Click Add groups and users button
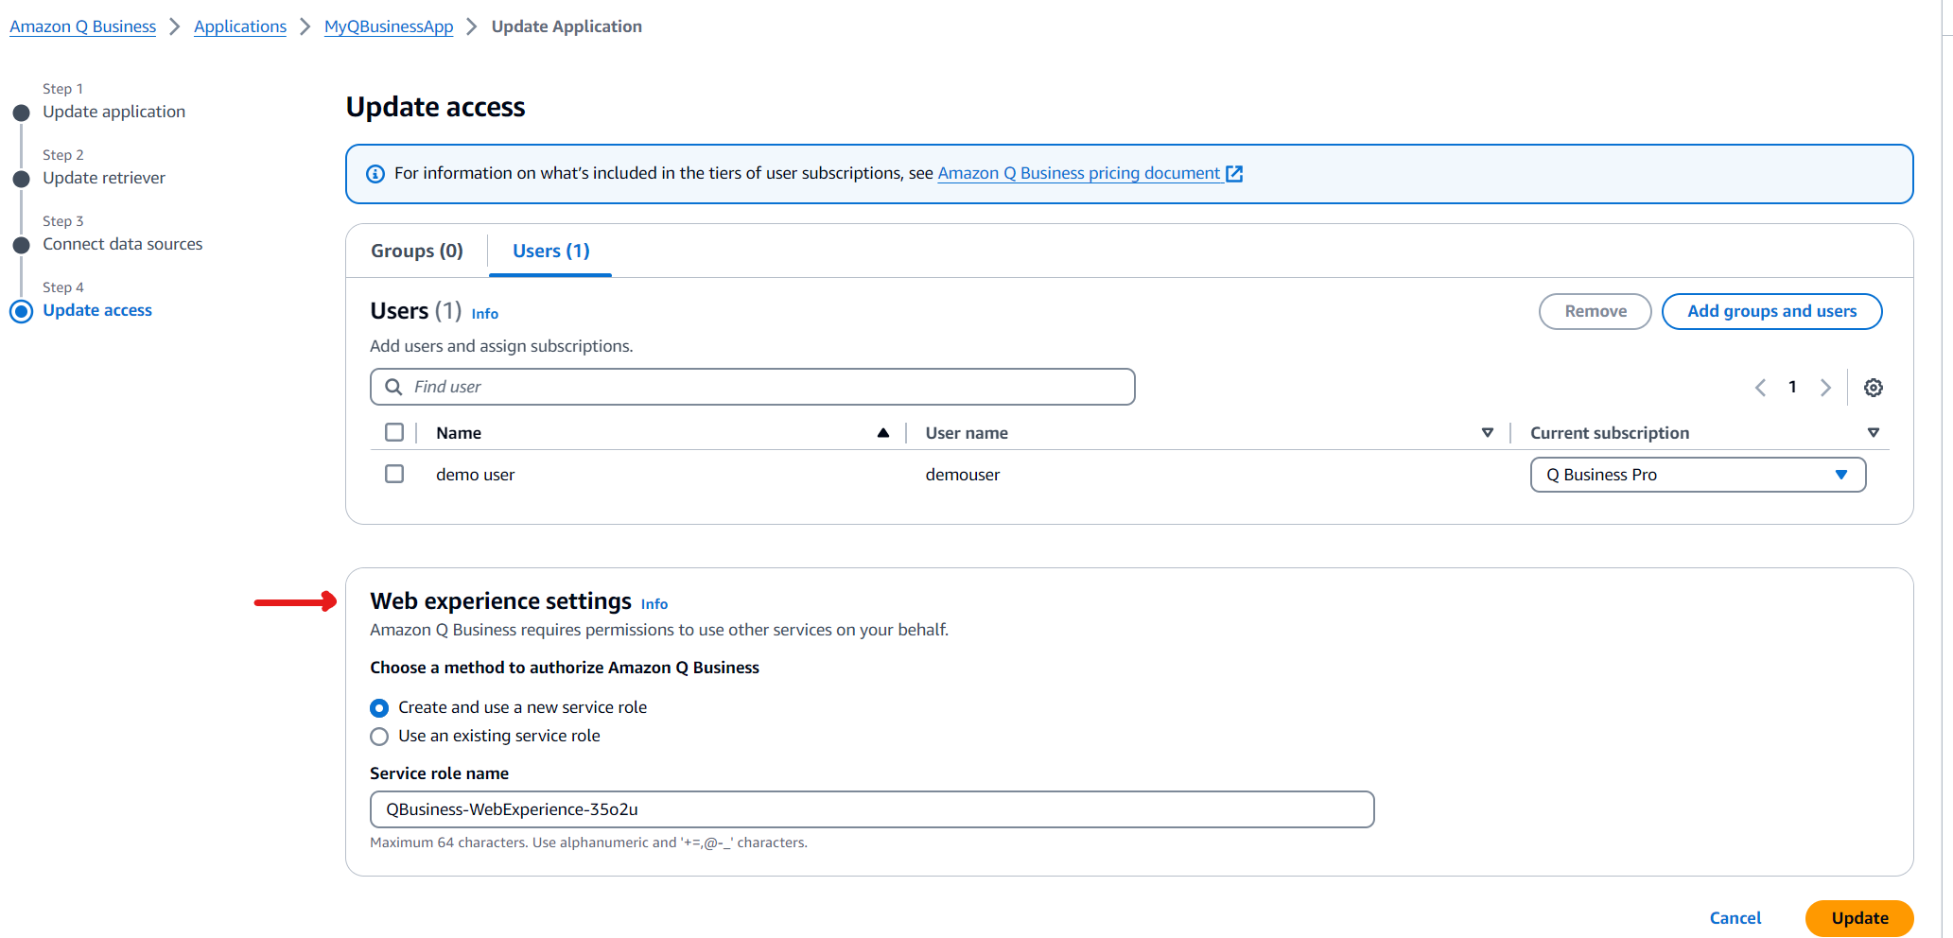The image size is (1953, 938). pyautogui.click(x=1771, y=311)
